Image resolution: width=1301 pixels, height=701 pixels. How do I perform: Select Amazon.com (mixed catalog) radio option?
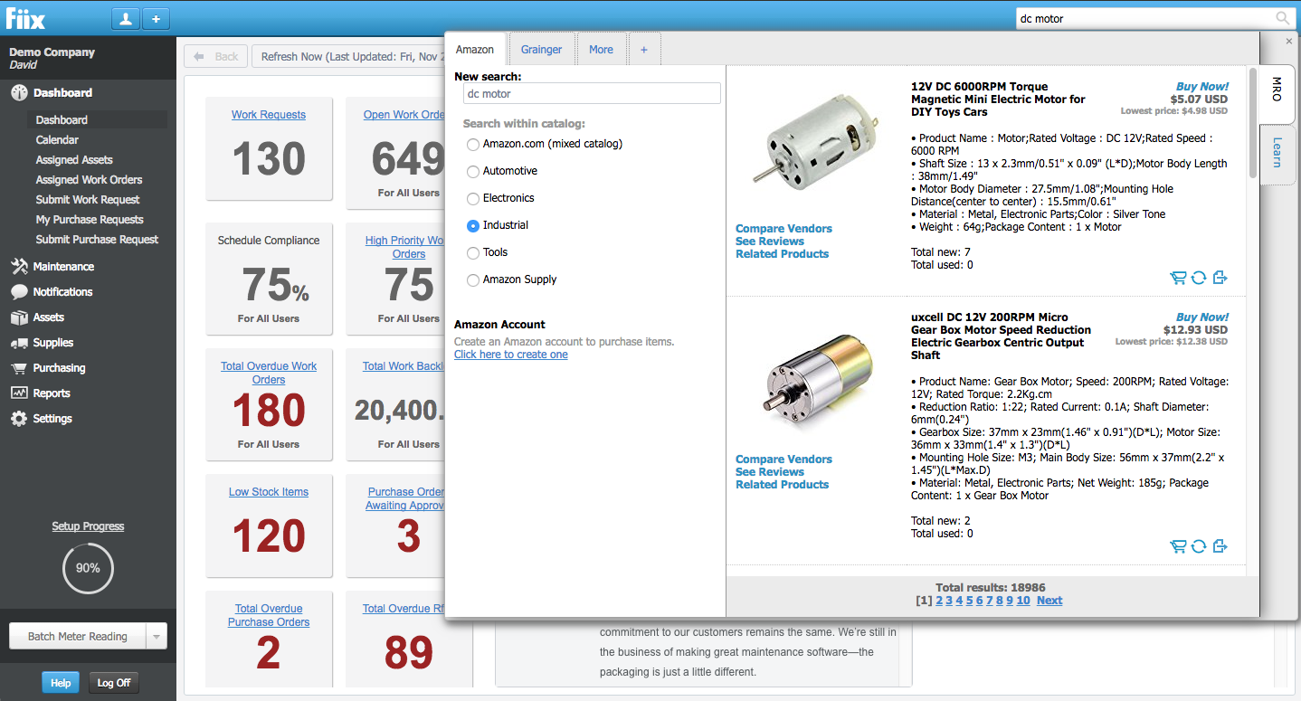click(473, 144)
